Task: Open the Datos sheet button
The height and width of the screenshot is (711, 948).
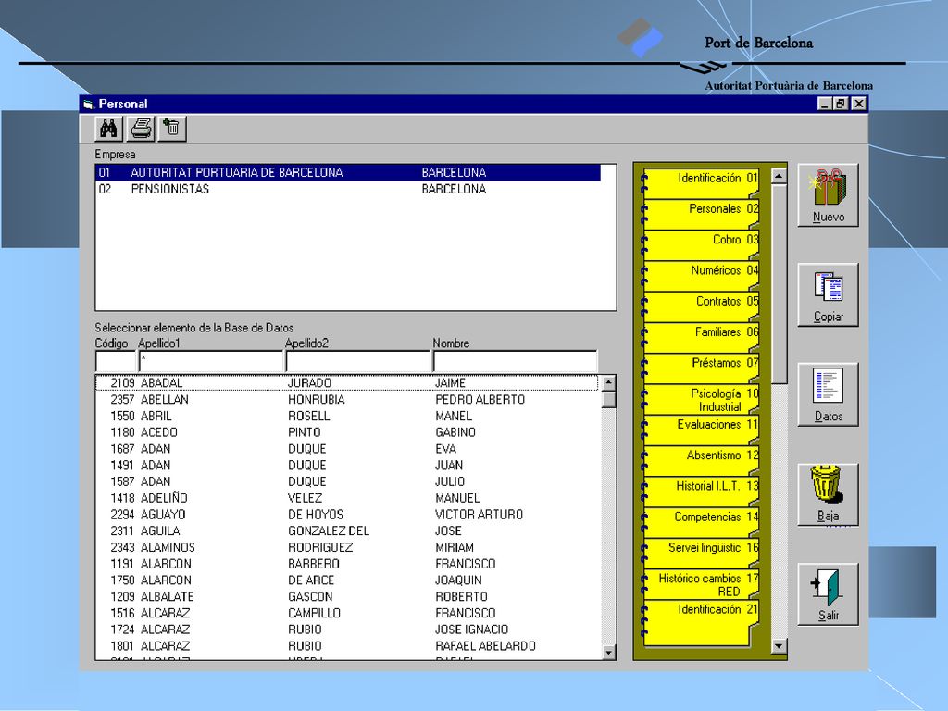Action: [828, 394]
